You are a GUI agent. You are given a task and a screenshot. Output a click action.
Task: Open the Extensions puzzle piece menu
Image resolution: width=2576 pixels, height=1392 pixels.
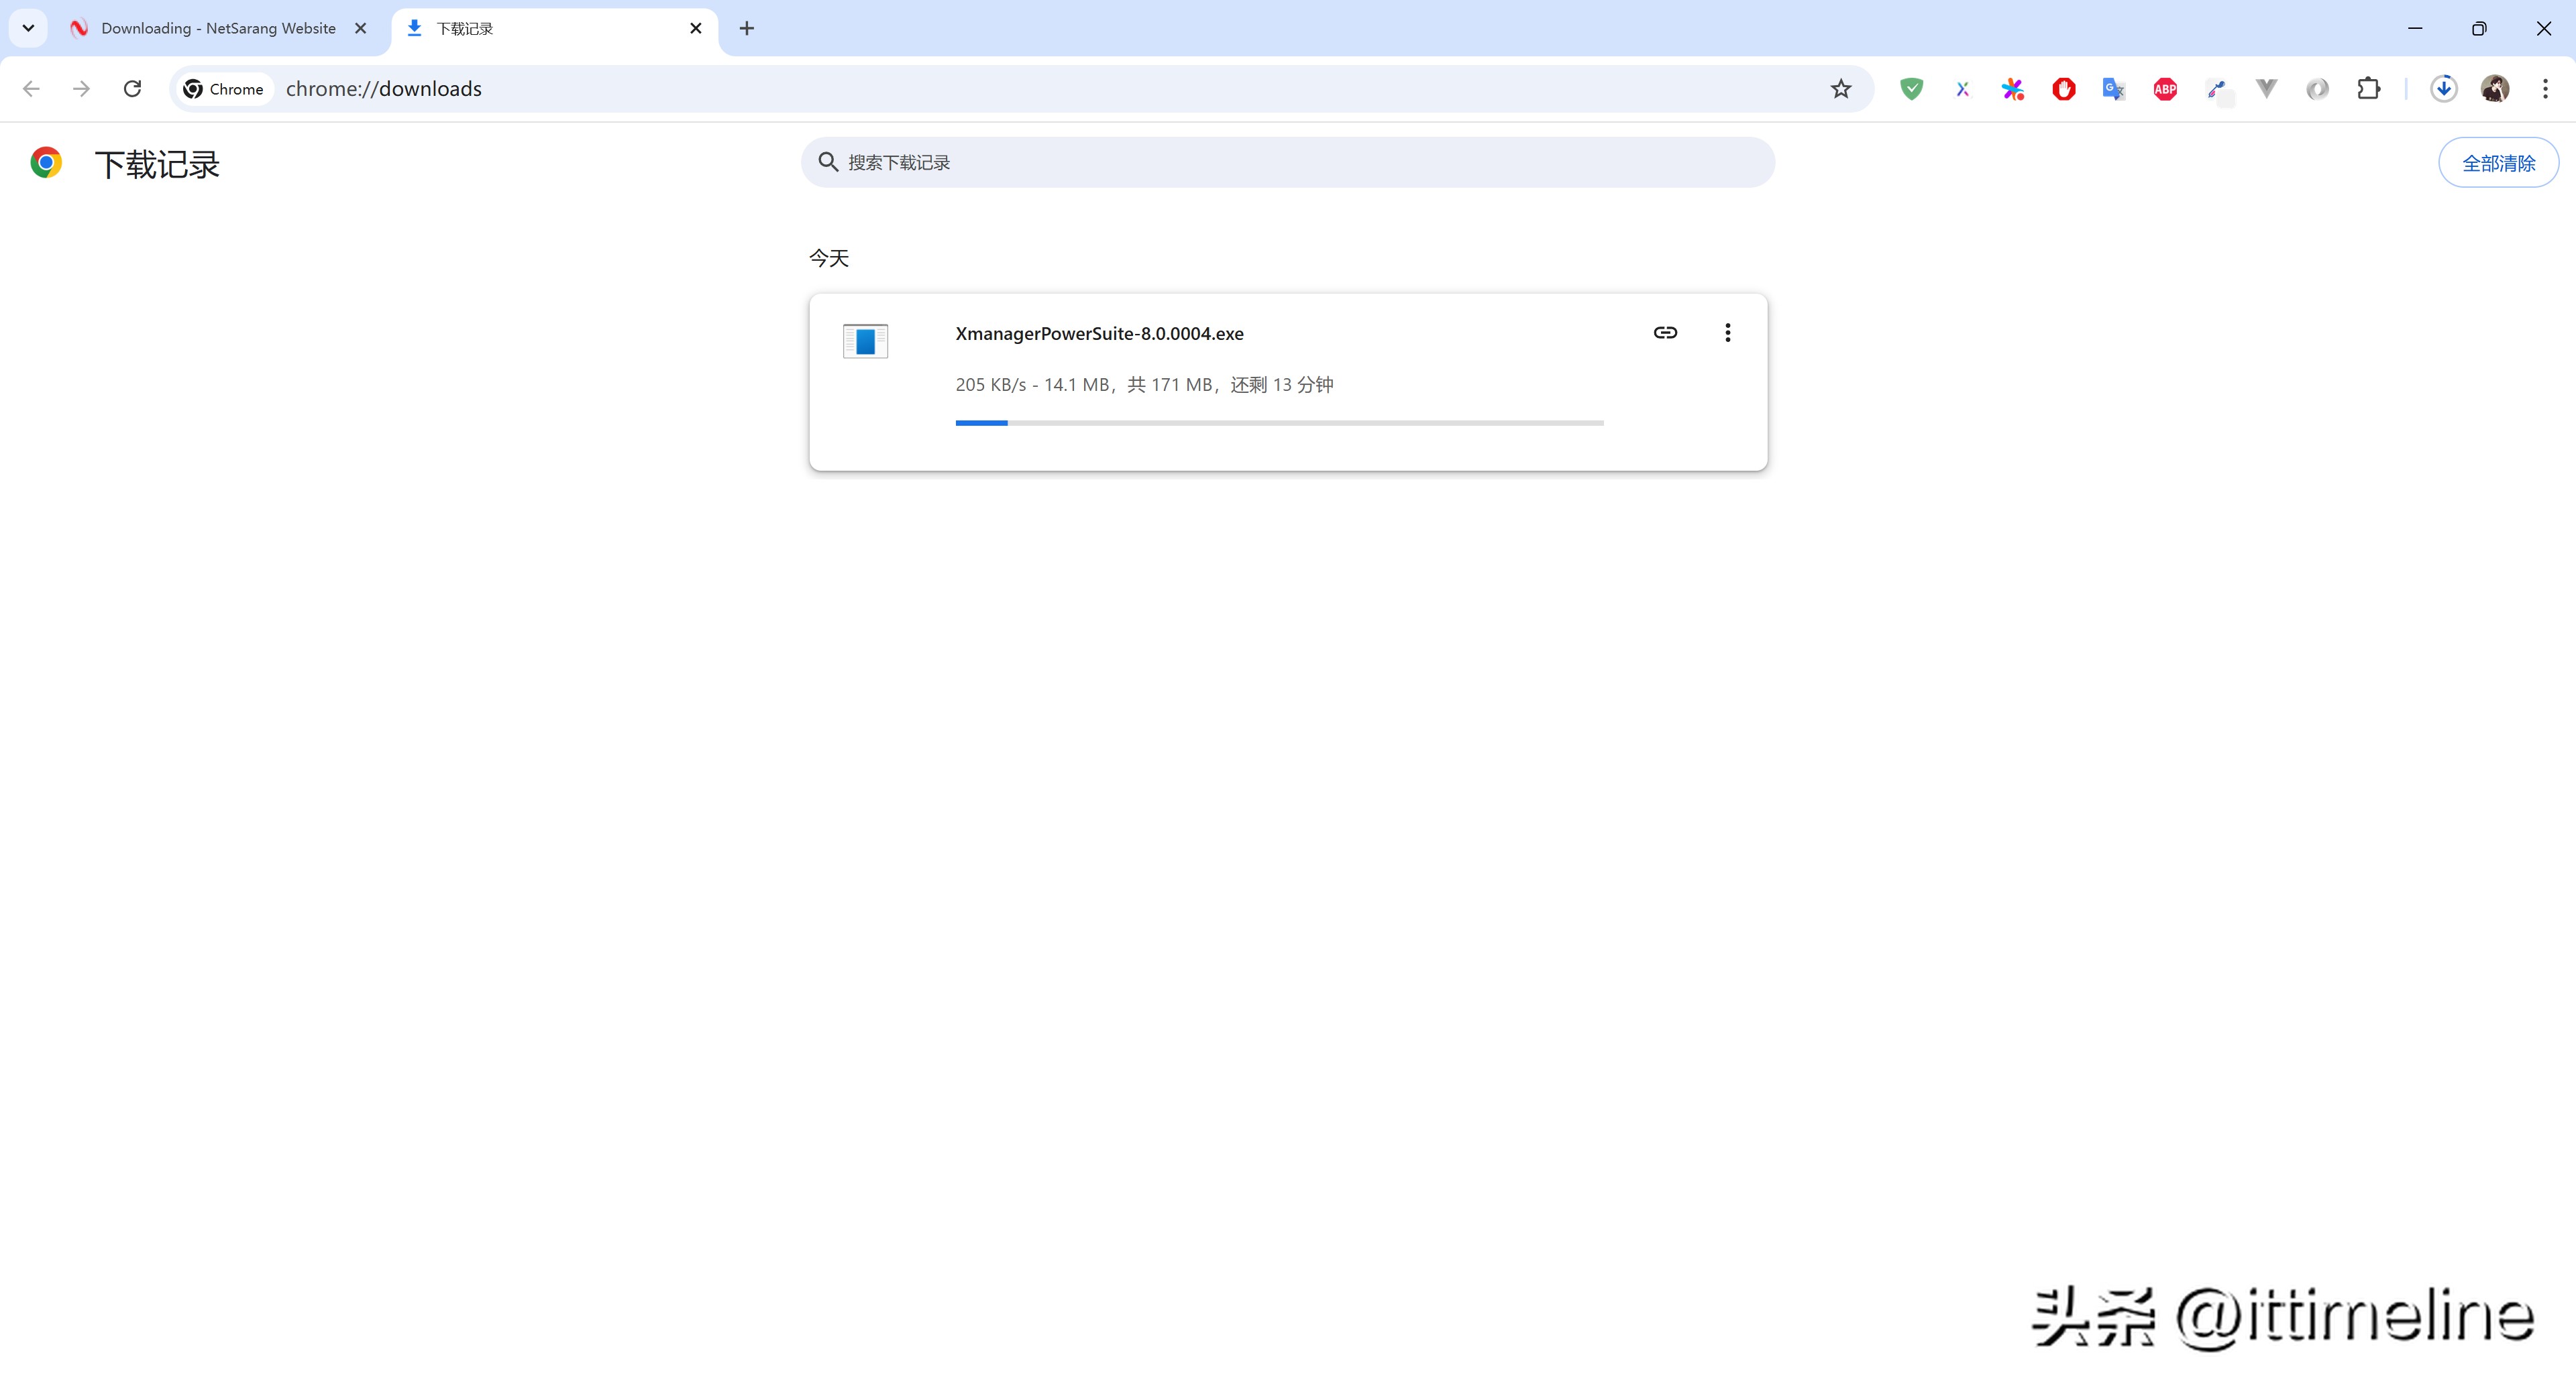tap(2368, 89)
